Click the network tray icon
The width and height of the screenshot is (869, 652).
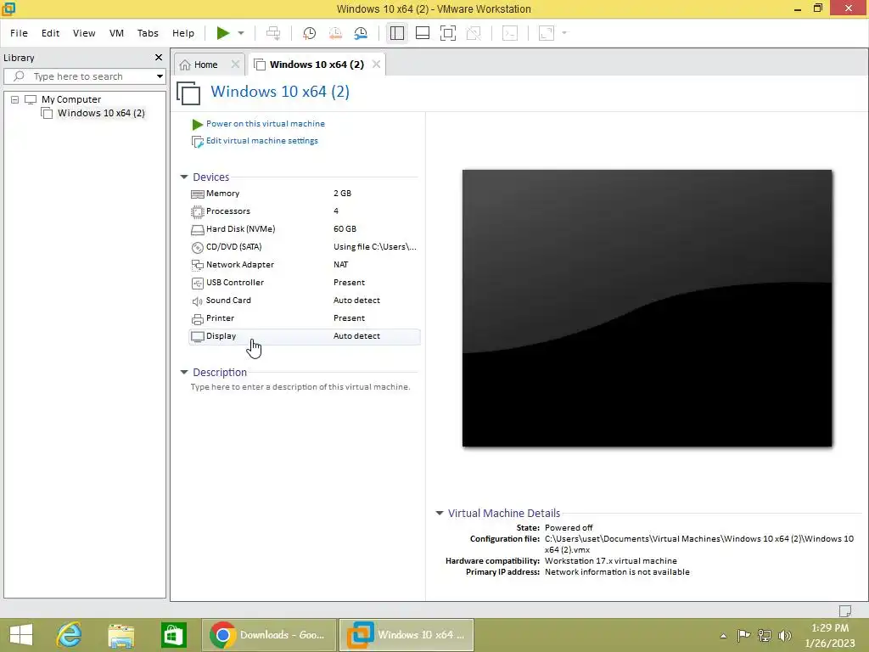(x=765, y=635)
